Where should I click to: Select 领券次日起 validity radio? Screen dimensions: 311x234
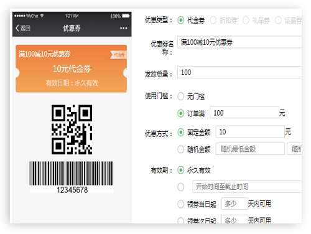(181, 220)
